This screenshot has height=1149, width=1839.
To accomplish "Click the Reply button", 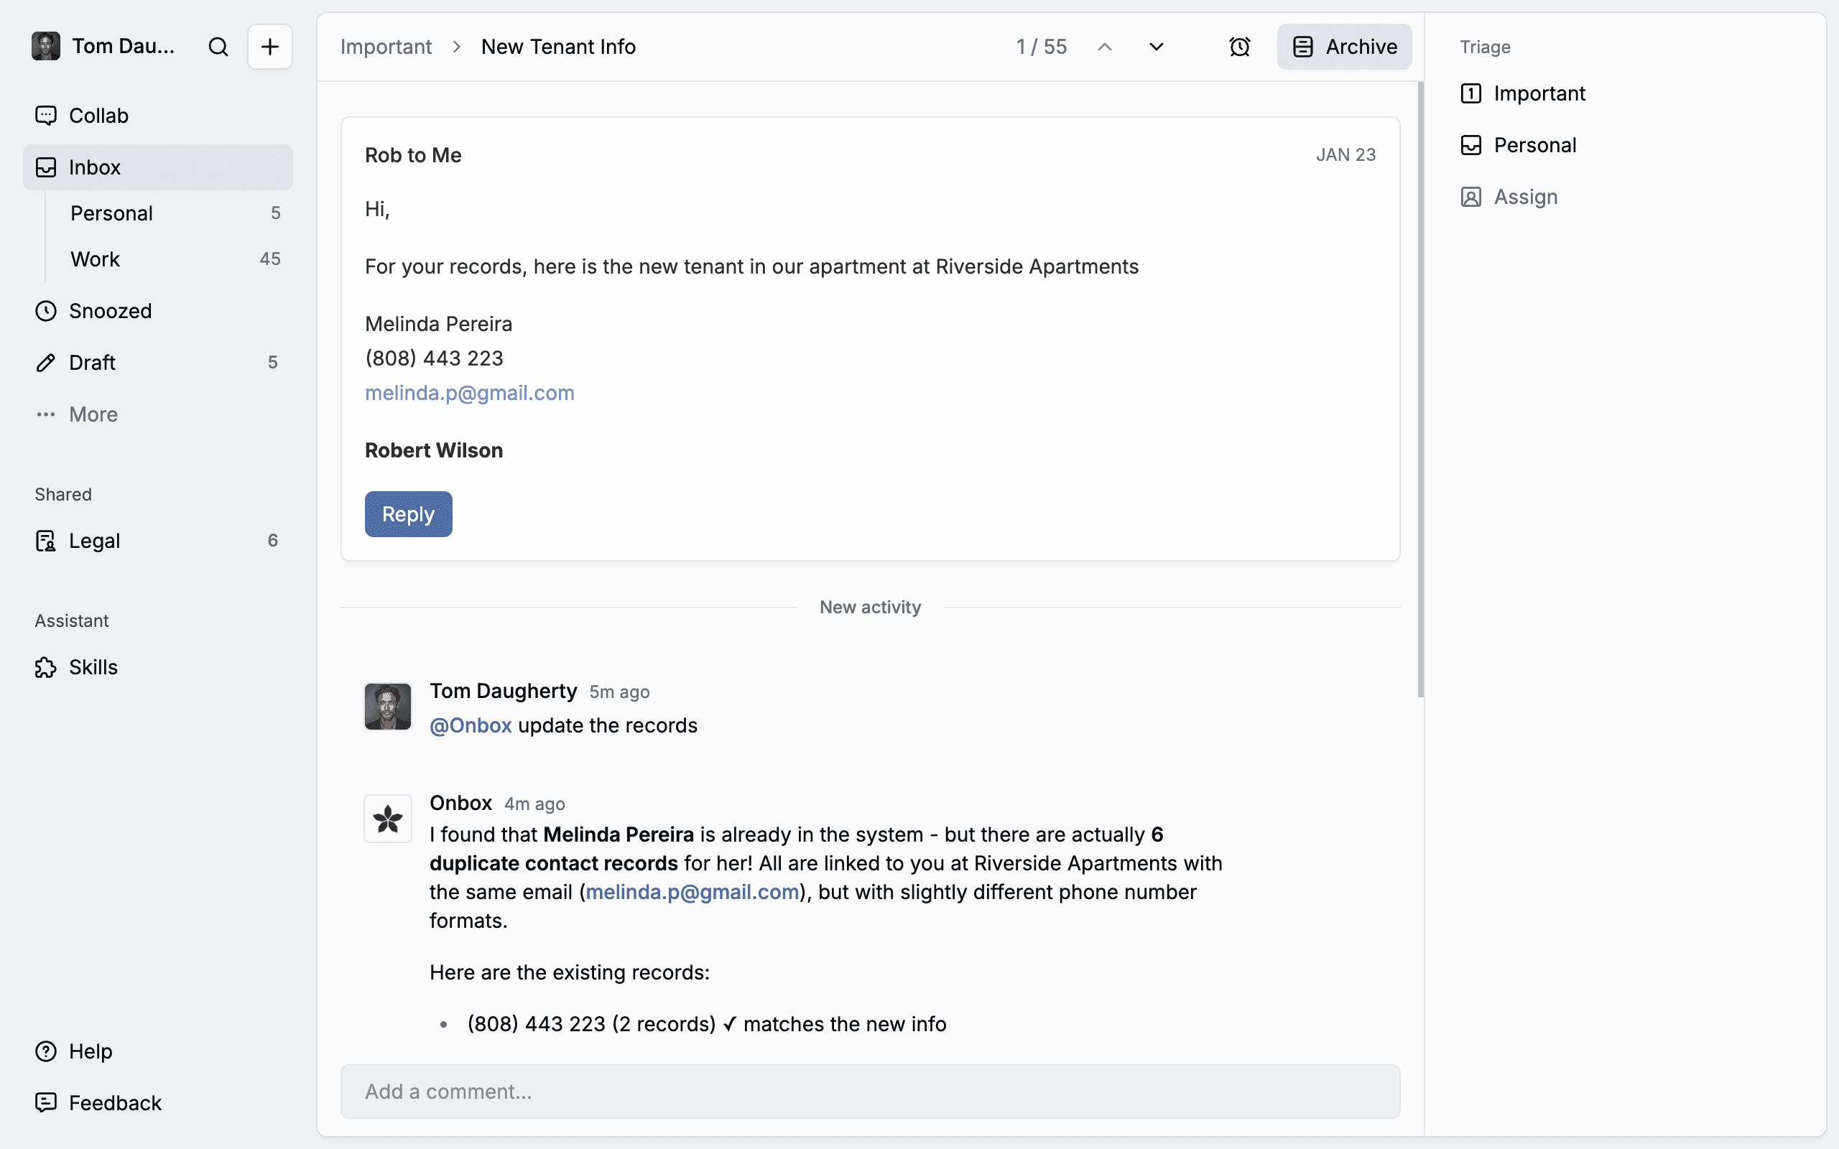I will (x=408, y=514).
